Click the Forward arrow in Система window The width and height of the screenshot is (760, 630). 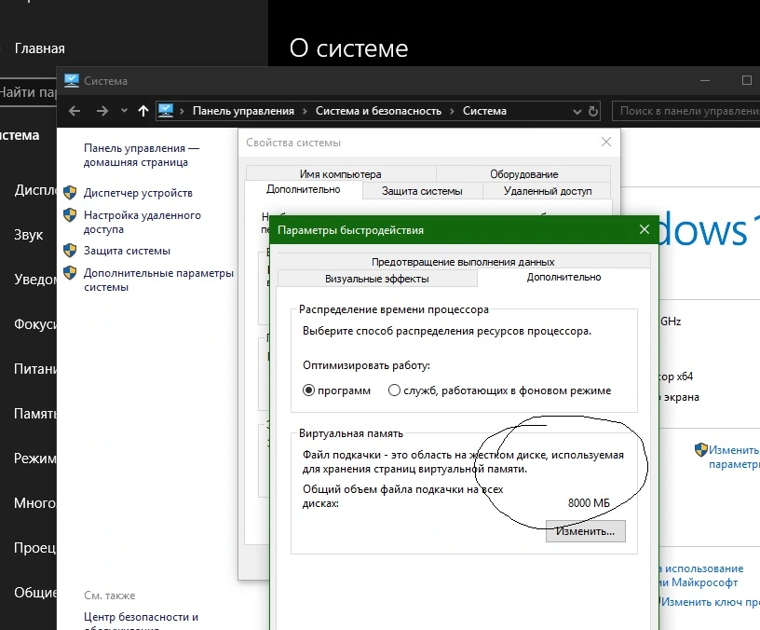coord(102,111)
